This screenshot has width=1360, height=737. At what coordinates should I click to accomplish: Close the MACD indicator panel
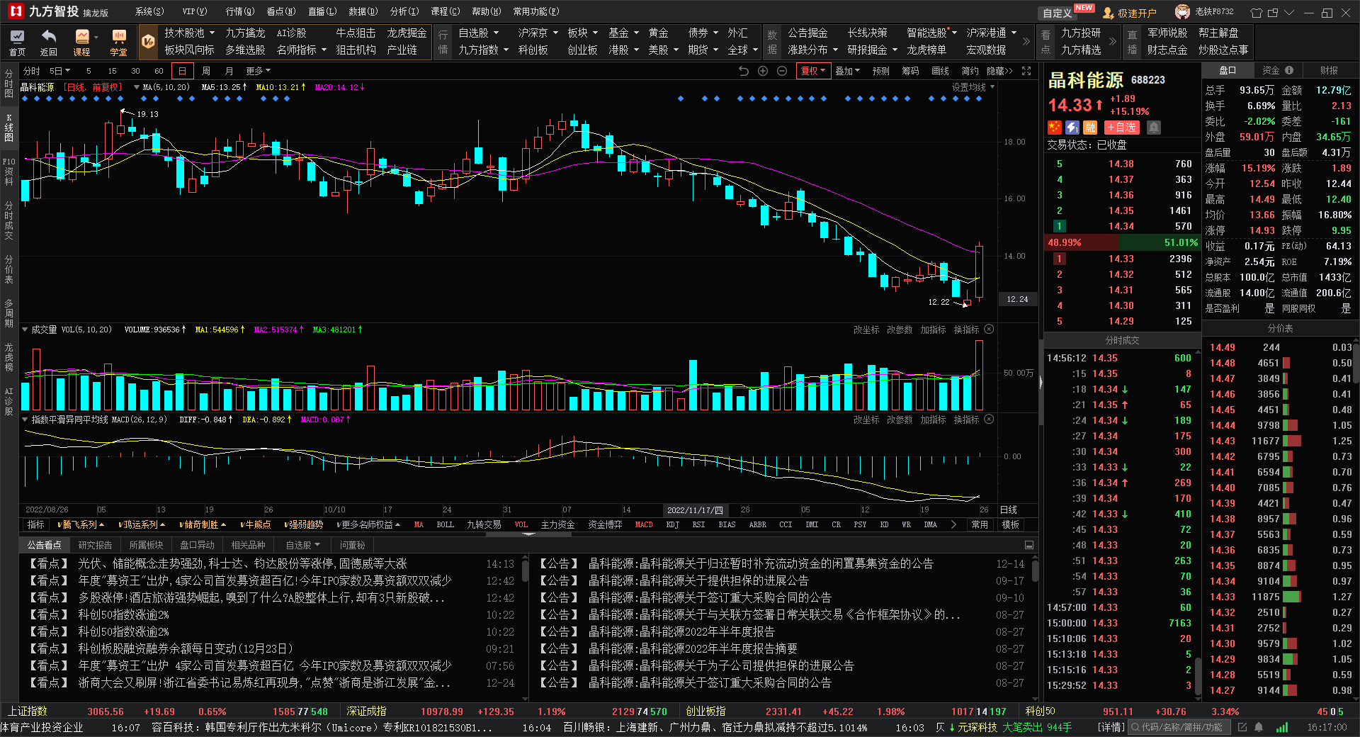coord(989,420)
